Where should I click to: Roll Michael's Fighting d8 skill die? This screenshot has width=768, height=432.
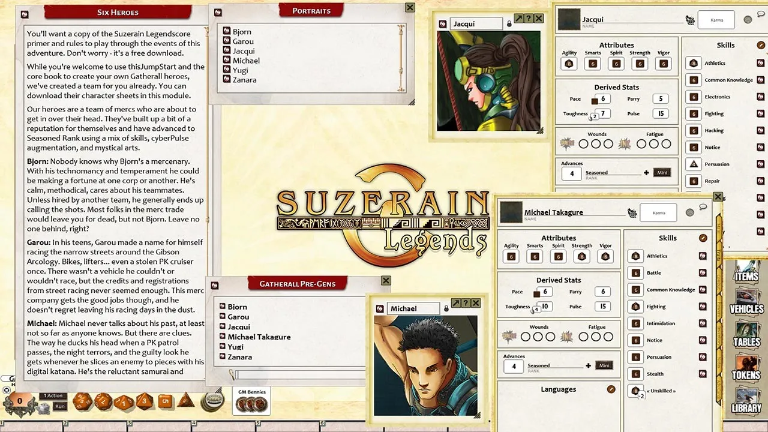(635, 307)
